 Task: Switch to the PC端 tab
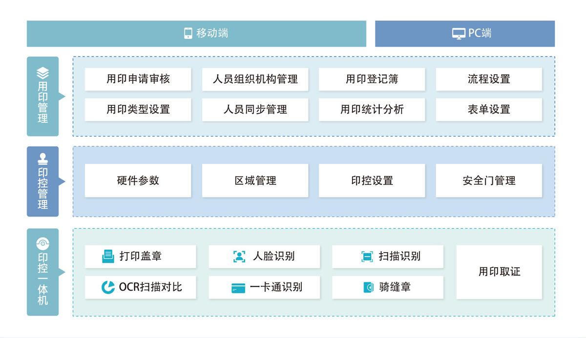pos(464,34)
